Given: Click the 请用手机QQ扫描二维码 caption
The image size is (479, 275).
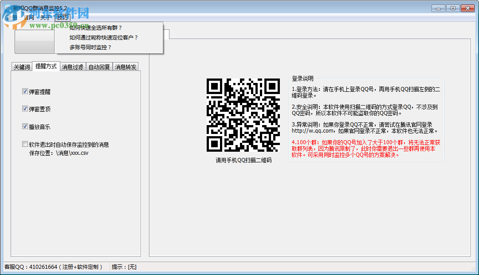Looking at the screenshot, I should point(243,161).
